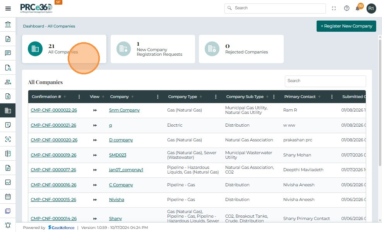This screenshot has width=382, height=232.
Task: Open CMP-CNF-0000022-26 confirmation link
Action: point(54,110)
